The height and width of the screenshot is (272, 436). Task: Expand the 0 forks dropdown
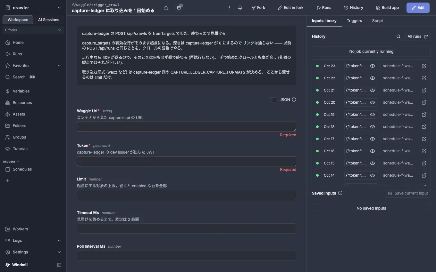pos(33,30)
